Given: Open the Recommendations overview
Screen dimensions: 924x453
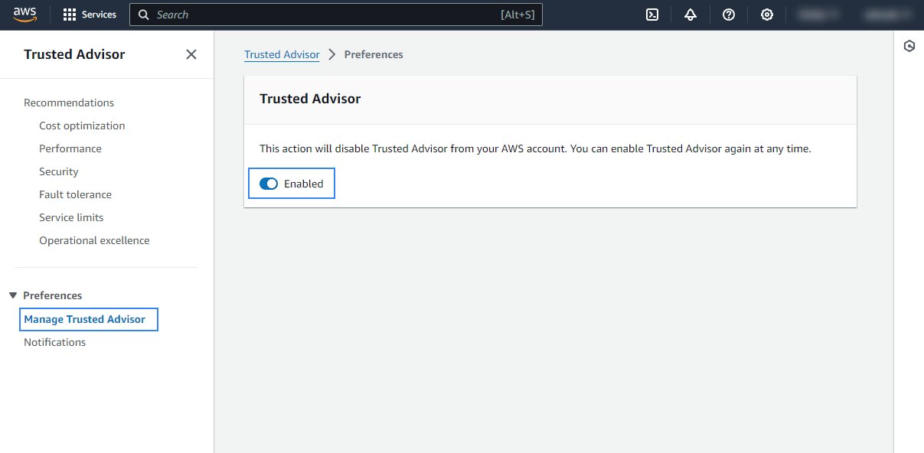Looking at the screenshot, I should pos(69,103).
